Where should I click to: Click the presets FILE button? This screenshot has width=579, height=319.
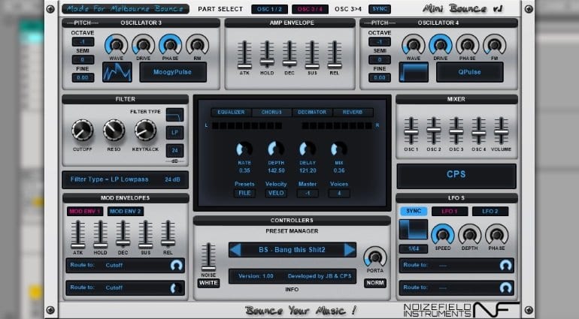(244, 193)
